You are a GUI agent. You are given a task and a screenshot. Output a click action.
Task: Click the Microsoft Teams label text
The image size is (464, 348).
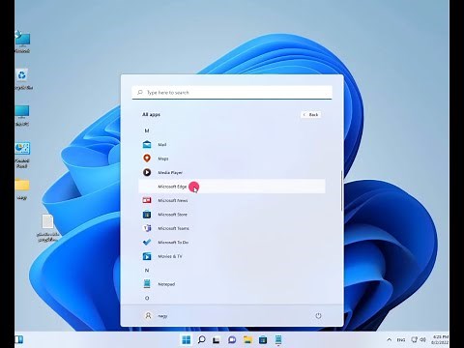[173, 228]
